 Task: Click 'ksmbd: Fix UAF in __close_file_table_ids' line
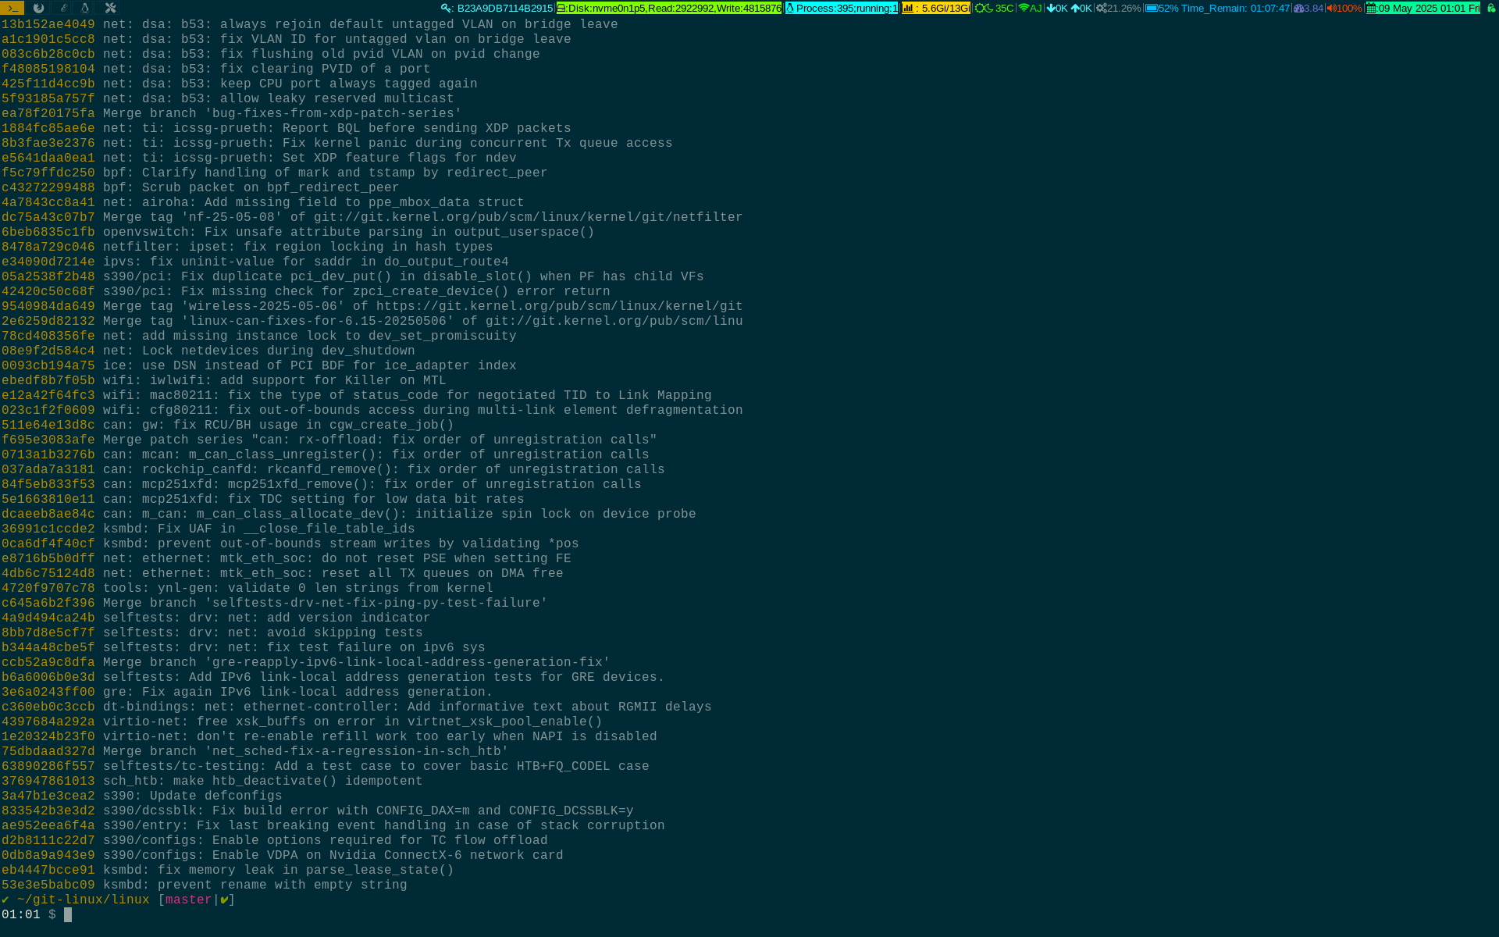click(x=208, y=529)
